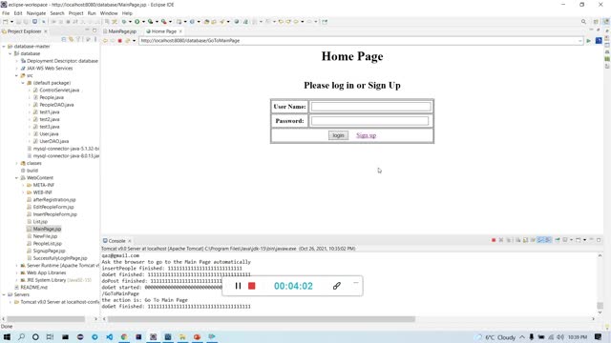Click the green Go arrow beside URL bar
611x343 pixels.
[588, 40]
